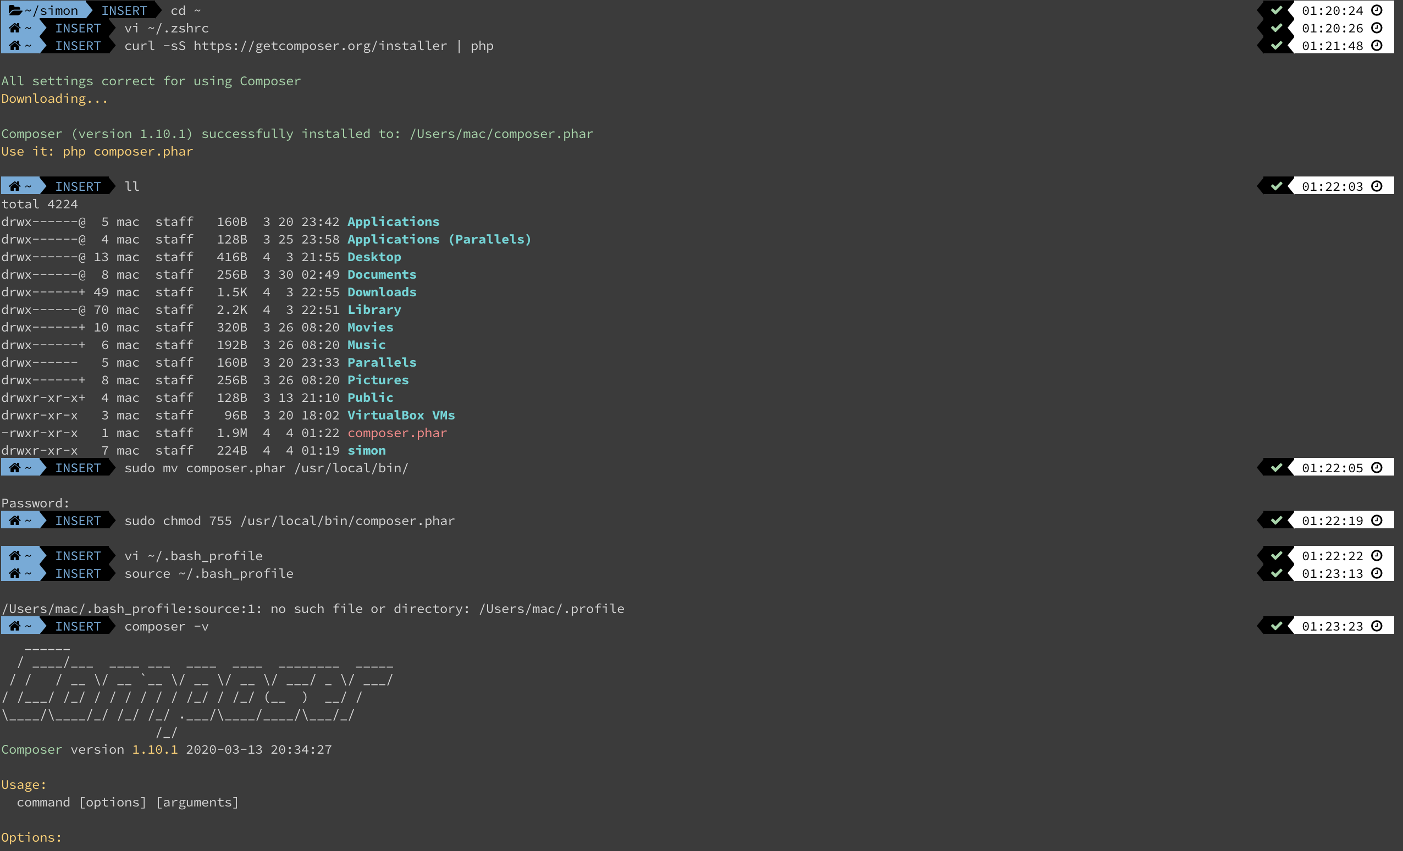The image size is (1403, 851).
Task: Click the green checkmark beside 01:21:48
Action: [1277, 46]
